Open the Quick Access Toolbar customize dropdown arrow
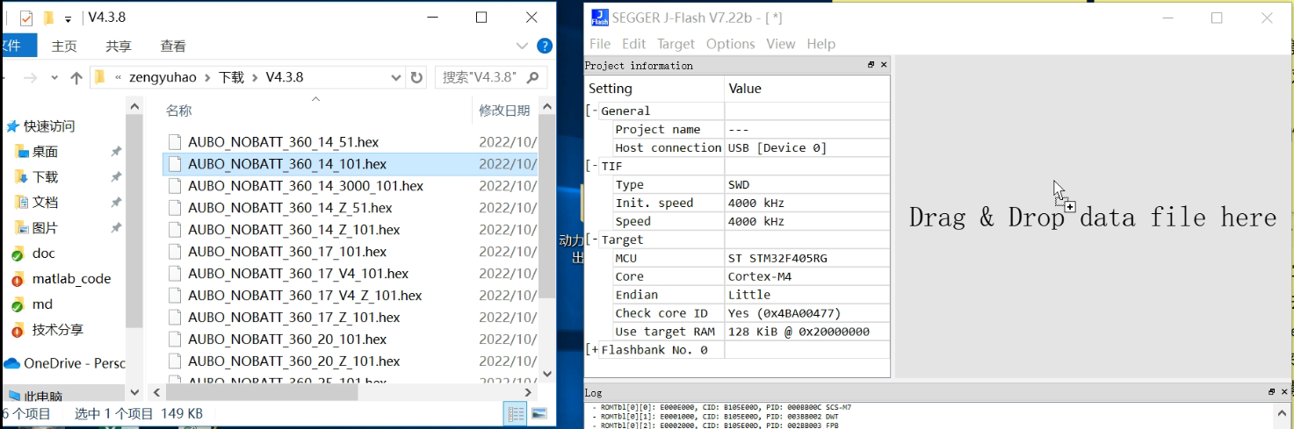Viewport: 1294px width, 429px height. click(68, 18)
